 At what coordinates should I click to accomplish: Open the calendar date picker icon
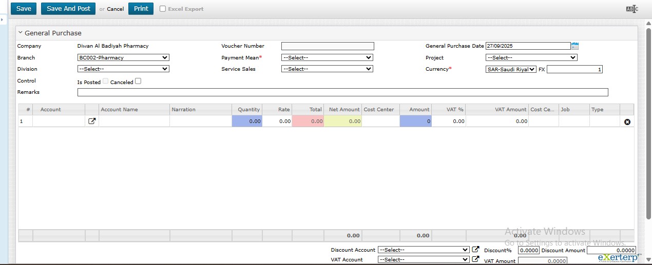(574, 46)
